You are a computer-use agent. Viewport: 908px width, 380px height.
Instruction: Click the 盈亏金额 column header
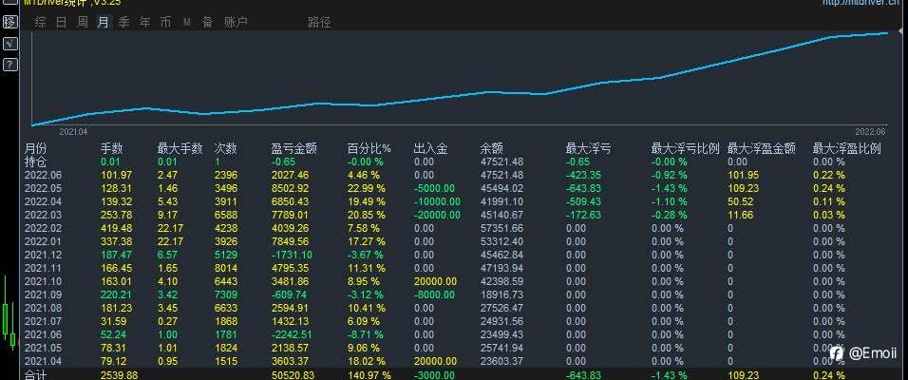pos(294,149)
